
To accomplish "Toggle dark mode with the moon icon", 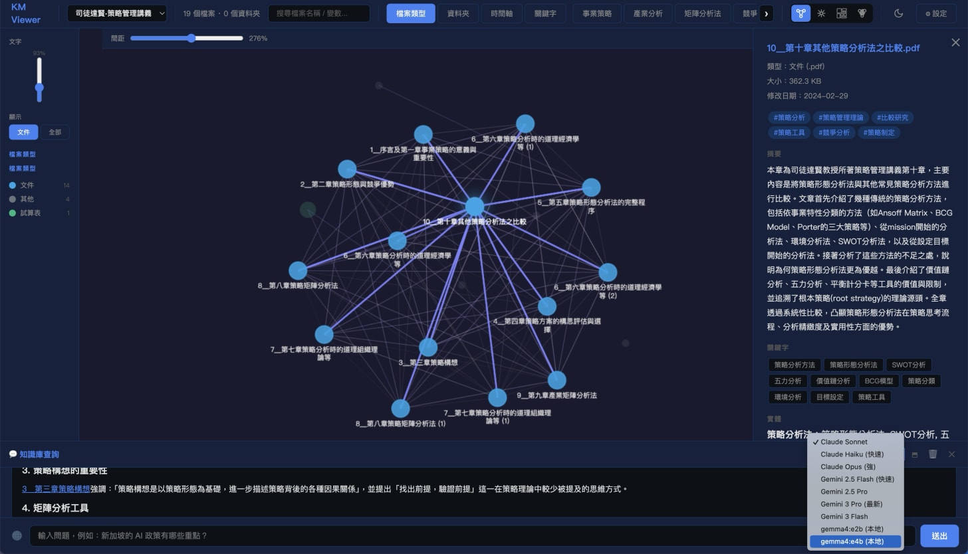I will coord(899,13).
